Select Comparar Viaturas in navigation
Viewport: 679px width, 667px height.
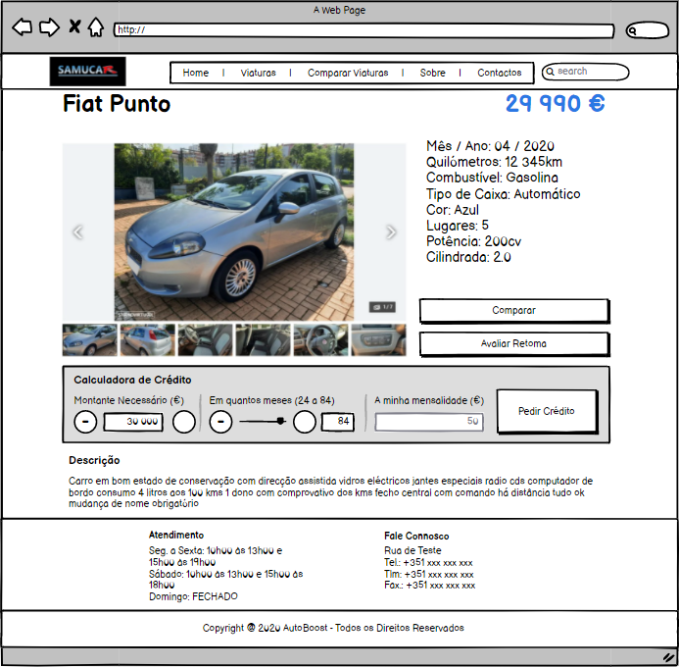348,73
